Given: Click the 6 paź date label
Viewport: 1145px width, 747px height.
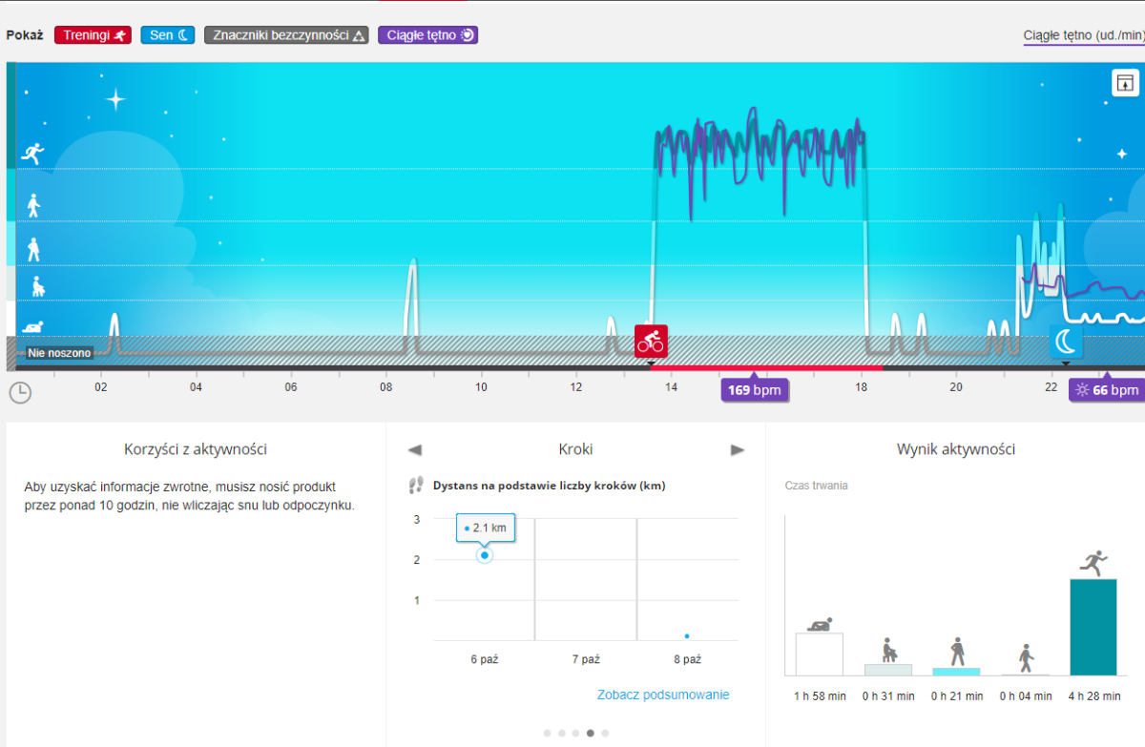Looking at the screenshot, I should (485, 659).
